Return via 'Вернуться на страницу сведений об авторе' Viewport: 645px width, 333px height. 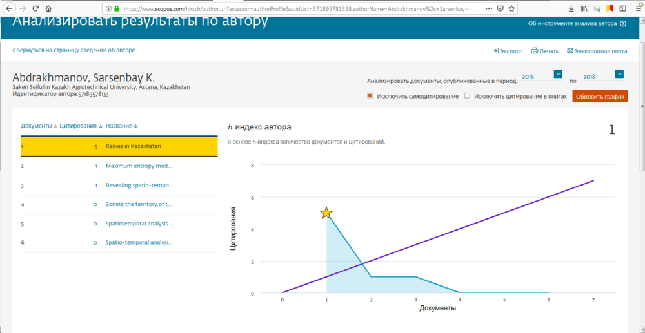[74, 50]
